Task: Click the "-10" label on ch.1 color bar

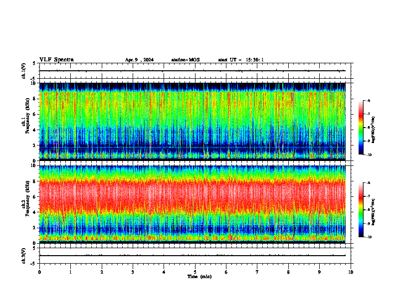Action: point(369,154)
